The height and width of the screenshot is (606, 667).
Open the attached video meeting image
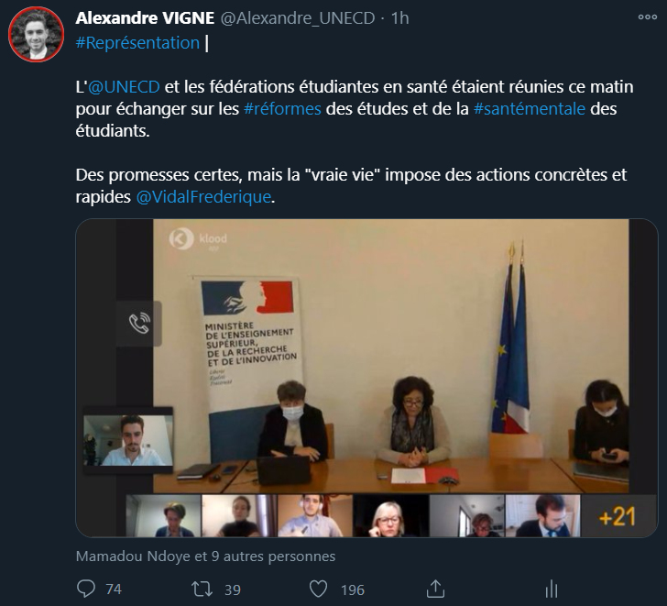point(366,378)
